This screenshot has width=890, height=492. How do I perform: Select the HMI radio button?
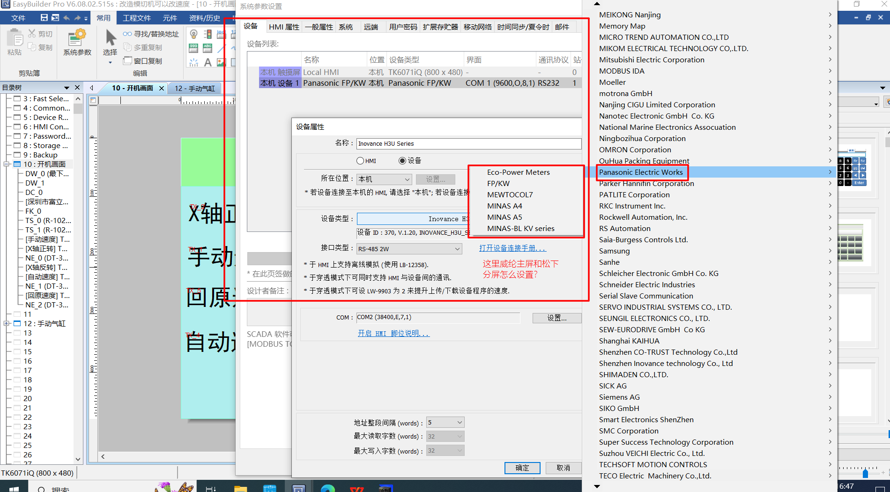point(360,161)
